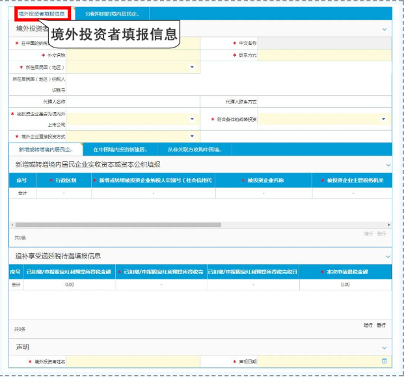The width and height of the screenshot is (404, 377).
Task: Click into the 声明日期 date field
Action: (x=324, y=361)
